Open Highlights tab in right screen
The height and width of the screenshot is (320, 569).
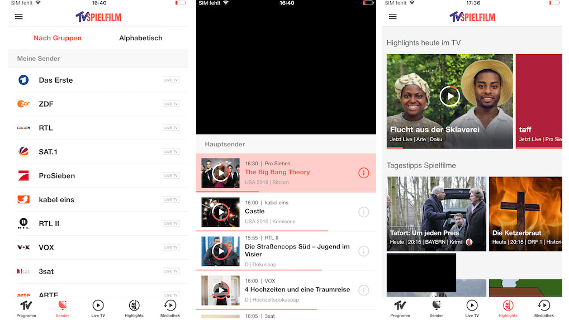(508, 309)
